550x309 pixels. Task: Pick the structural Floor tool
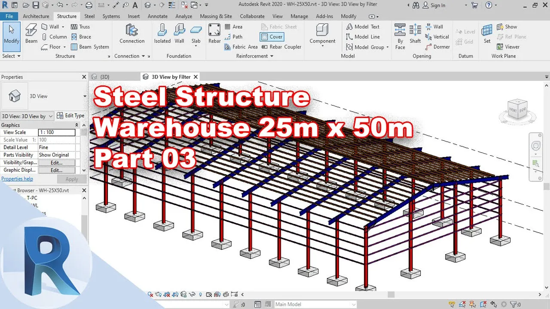click(x=51, y=47)
